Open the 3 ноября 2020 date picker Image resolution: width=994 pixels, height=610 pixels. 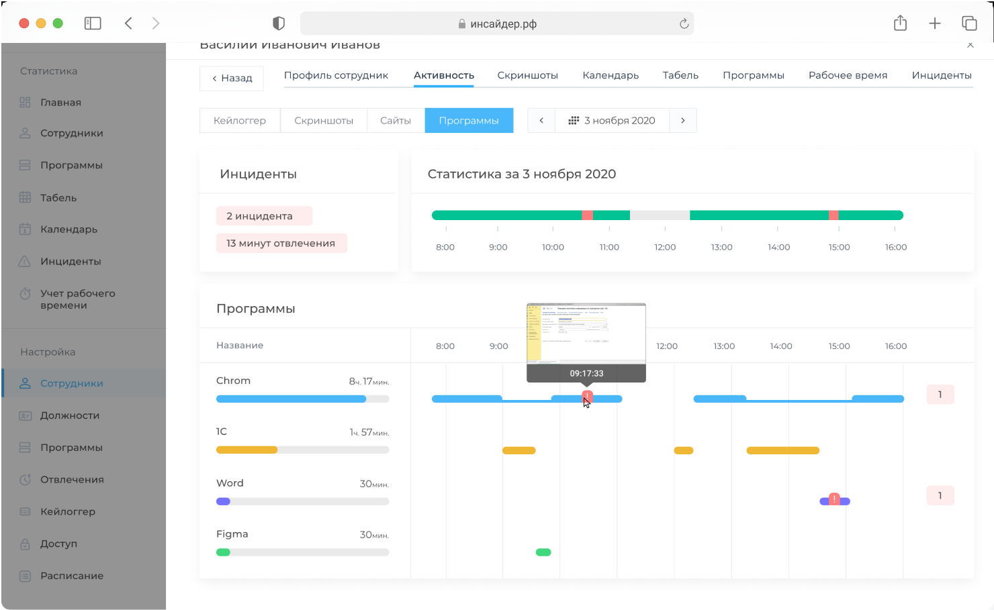coord(612,121)
